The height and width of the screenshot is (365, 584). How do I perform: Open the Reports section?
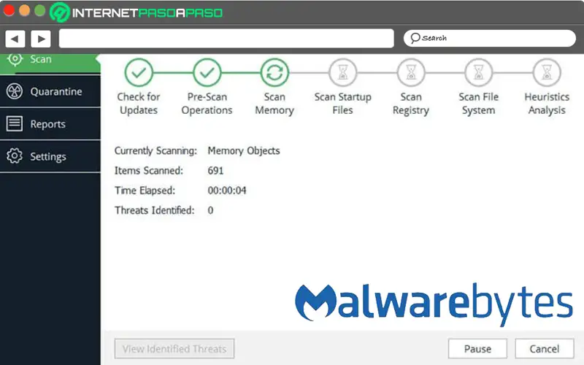pos(50,123)
